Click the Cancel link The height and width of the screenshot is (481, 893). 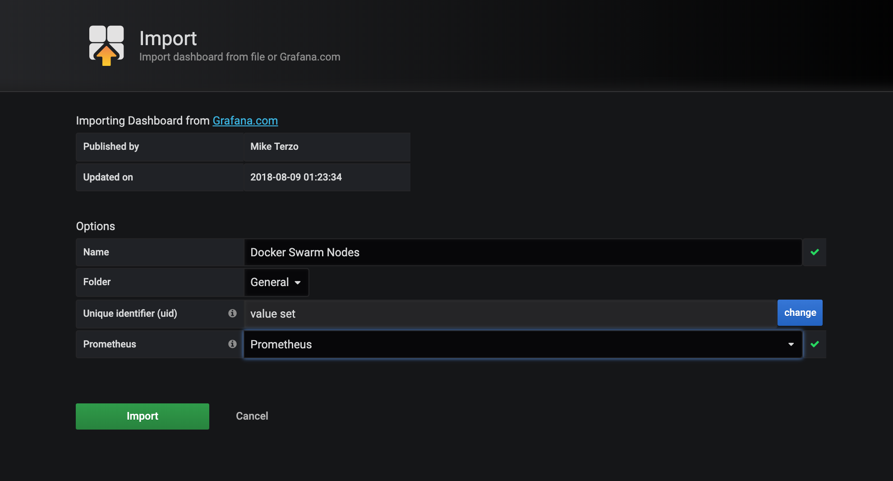click(252, 416)
